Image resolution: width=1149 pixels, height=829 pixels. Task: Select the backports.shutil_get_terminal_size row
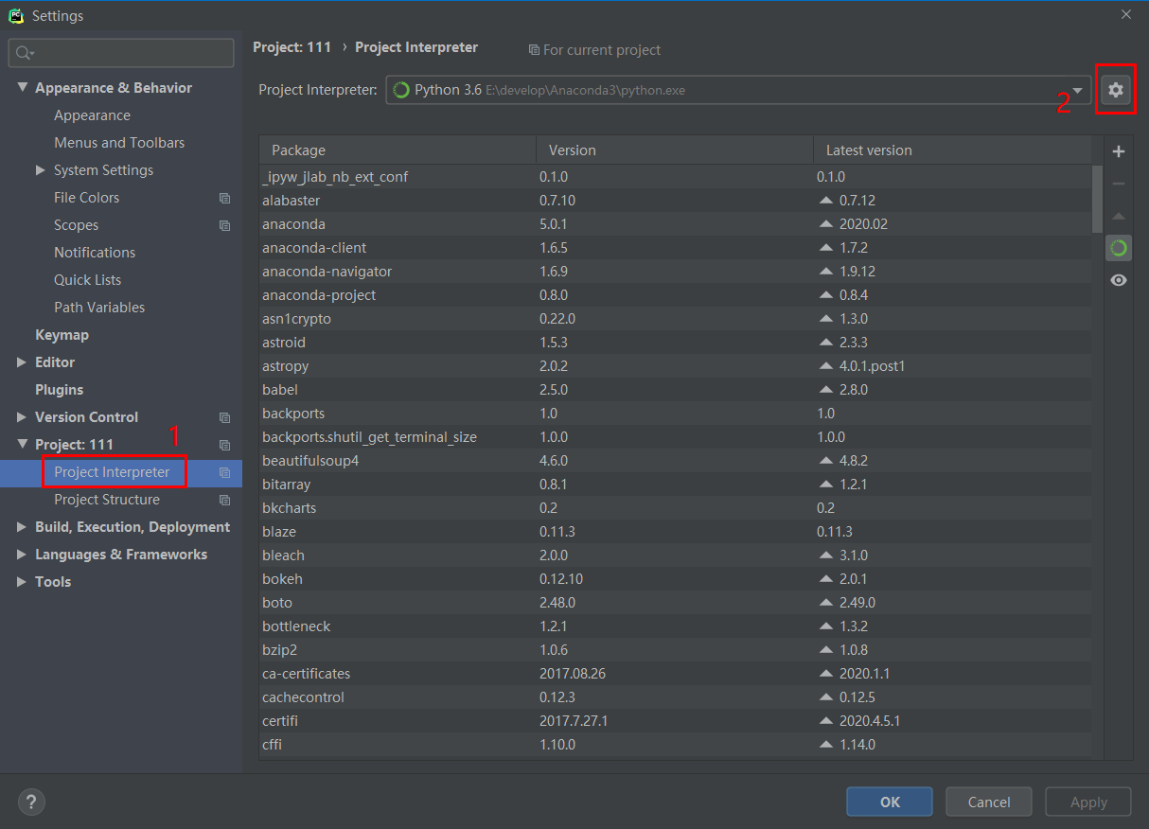(x=675, y=437)
